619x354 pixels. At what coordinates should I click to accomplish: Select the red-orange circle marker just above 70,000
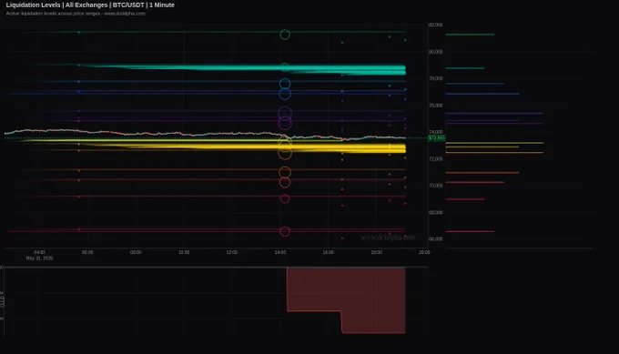tap(285, 182)
